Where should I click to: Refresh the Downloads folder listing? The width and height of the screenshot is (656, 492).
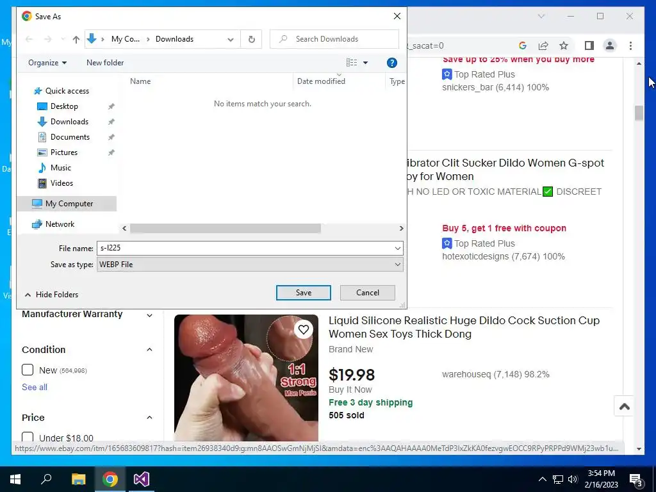coord(251,39)
